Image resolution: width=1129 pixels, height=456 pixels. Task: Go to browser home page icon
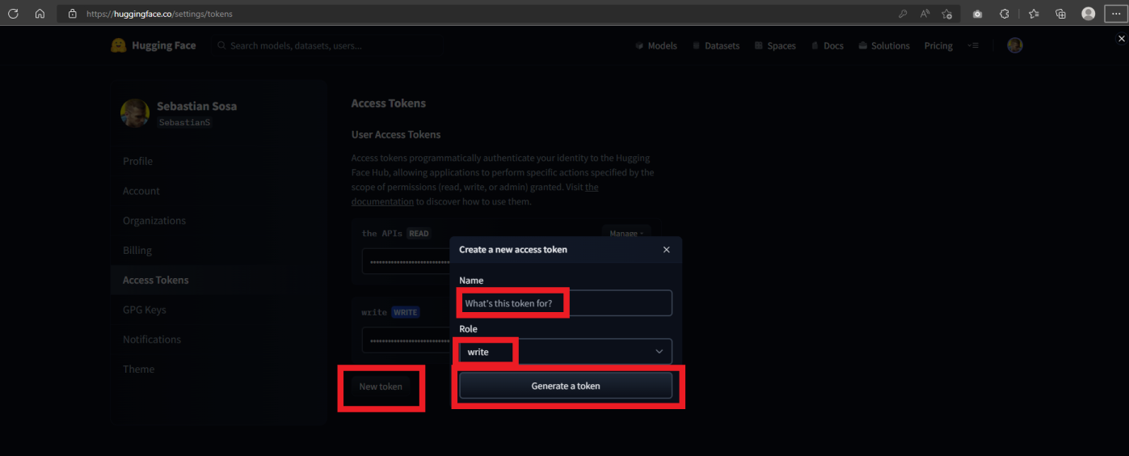40,14
